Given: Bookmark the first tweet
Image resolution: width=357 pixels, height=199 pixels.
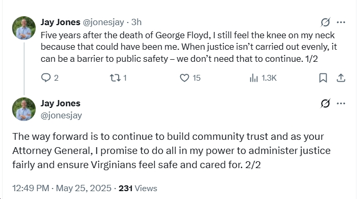Looking at the screenshot, I should point(323,78).
